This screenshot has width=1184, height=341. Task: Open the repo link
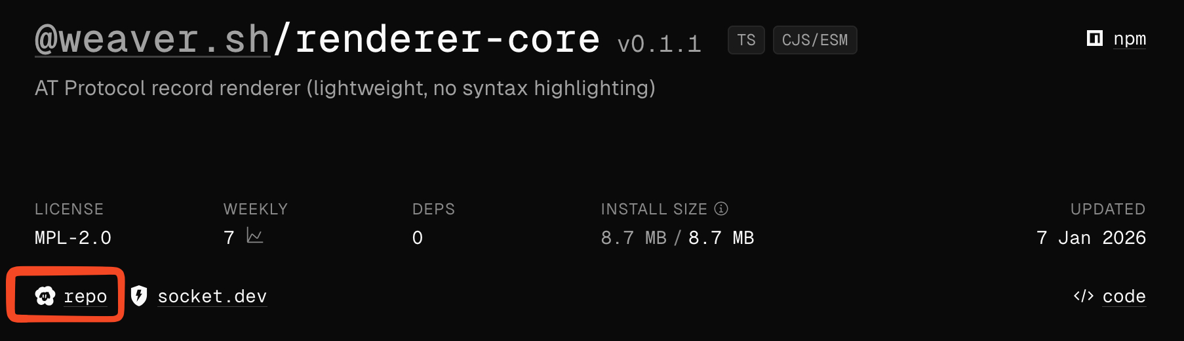click(85, 296)
